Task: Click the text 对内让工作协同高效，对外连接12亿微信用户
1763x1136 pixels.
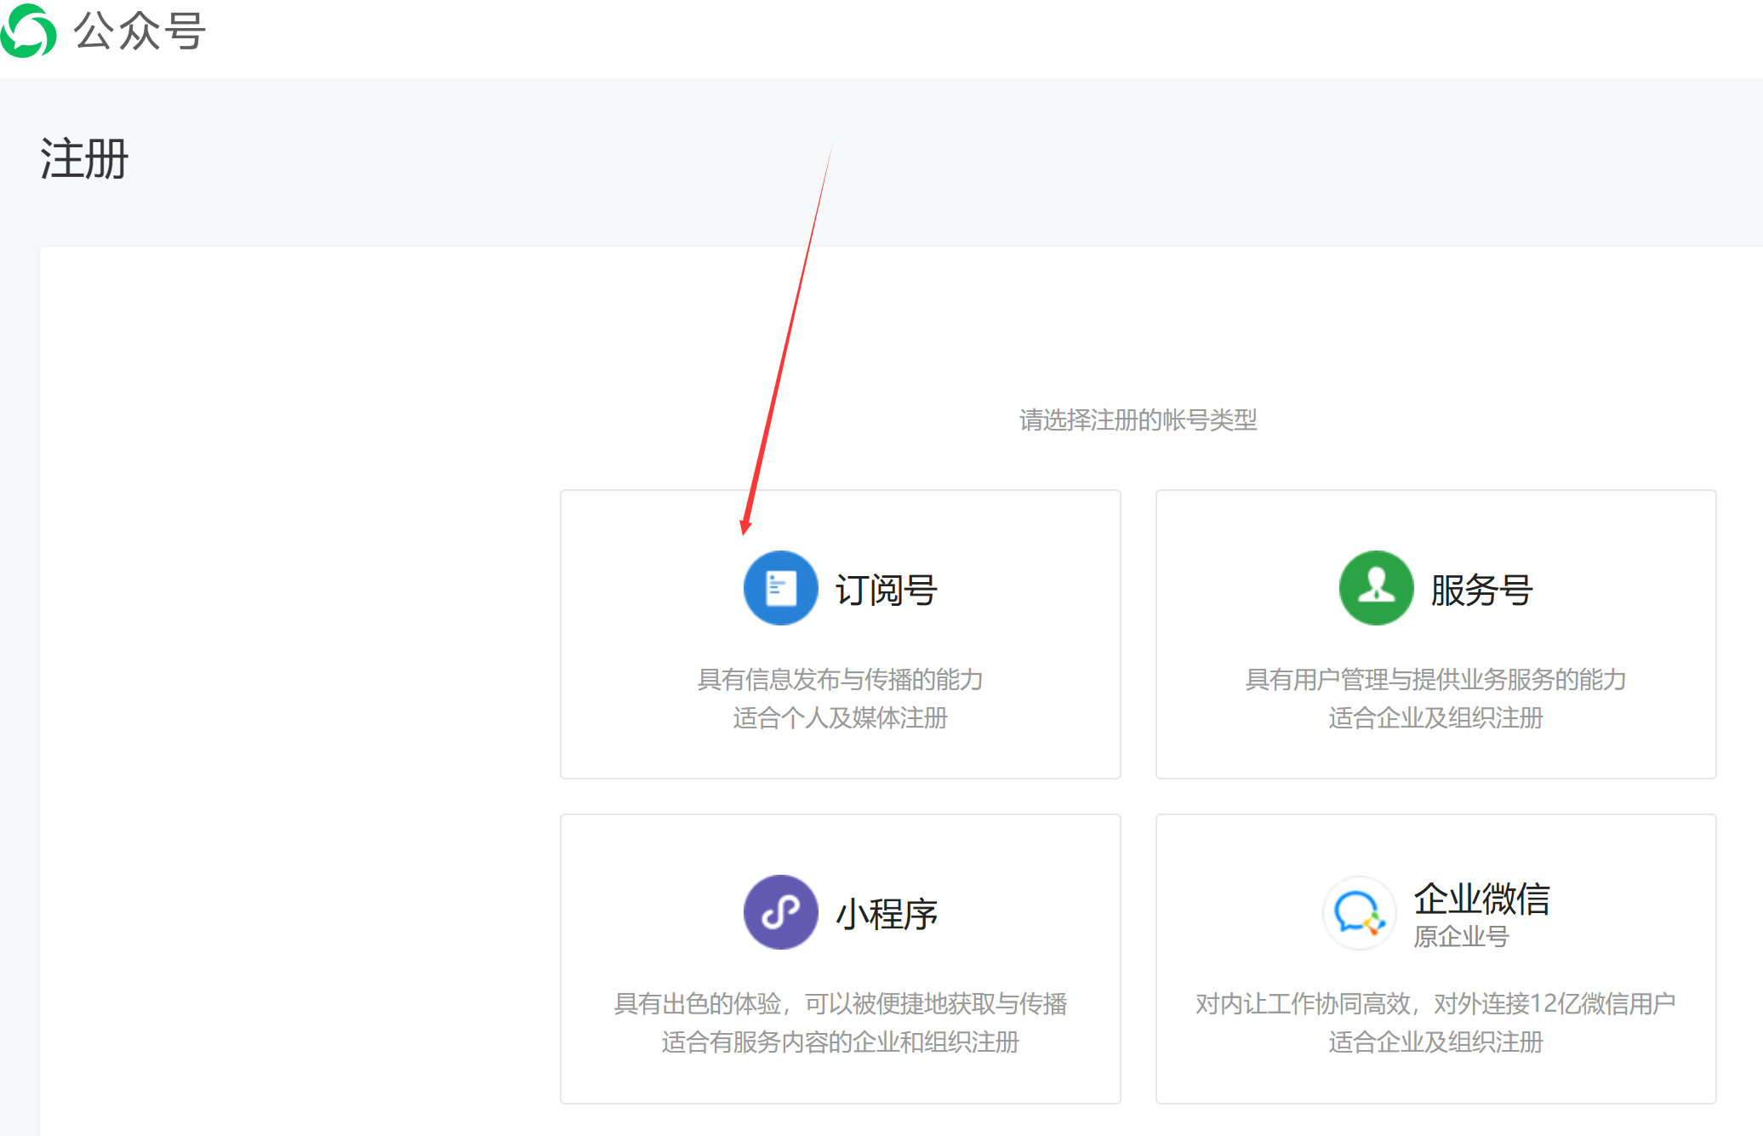Action: click(x=1435, y=1003)
